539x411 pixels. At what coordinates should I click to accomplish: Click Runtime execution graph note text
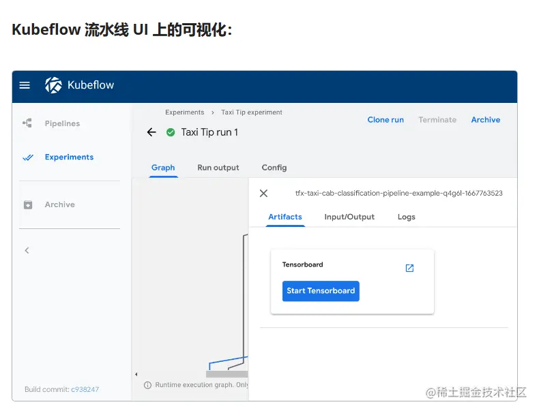coord(201,385)
